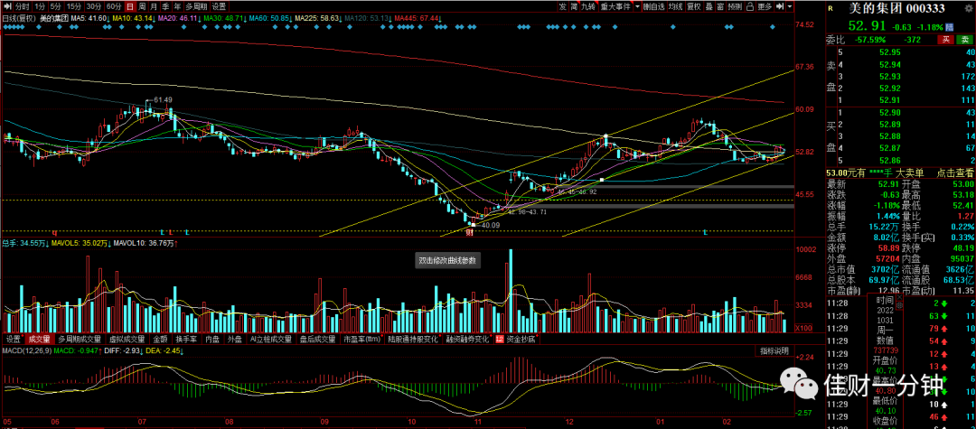Select the 月 monthly period

pyautogui.click(x=154, y=6)
